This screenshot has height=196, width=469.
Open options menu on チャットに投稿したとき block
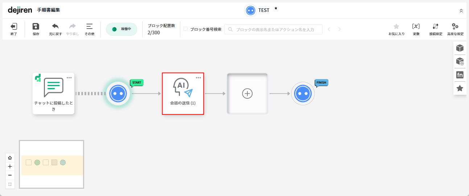click(69, 78)
